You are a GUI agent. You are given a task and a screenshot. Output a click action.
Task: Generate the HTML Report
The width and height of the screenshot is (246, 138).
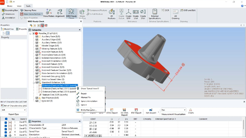[112, 111]
